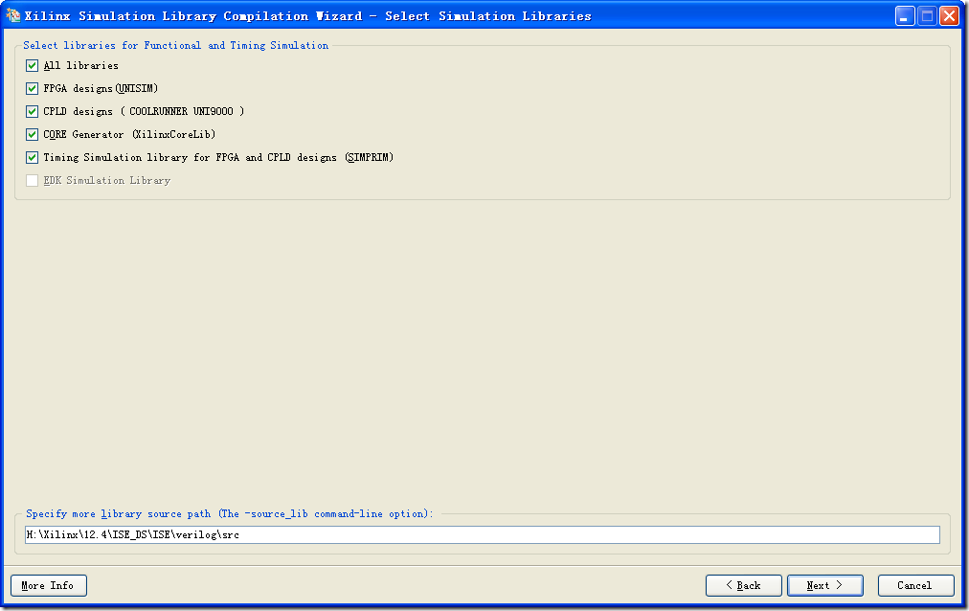Toggle Timing Simulation library (SIMPRIM) checkbox
Screen dimensions: 969x611
tap(33, 157)
